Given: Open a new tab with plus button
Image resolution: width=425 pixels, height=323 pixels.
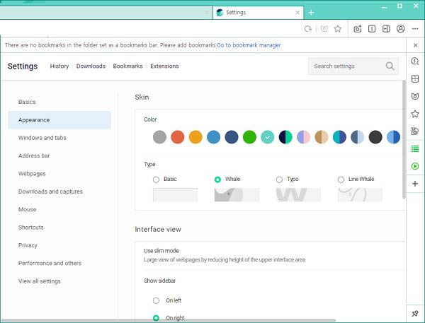Looking at the screenshot, I should point(311,13).
